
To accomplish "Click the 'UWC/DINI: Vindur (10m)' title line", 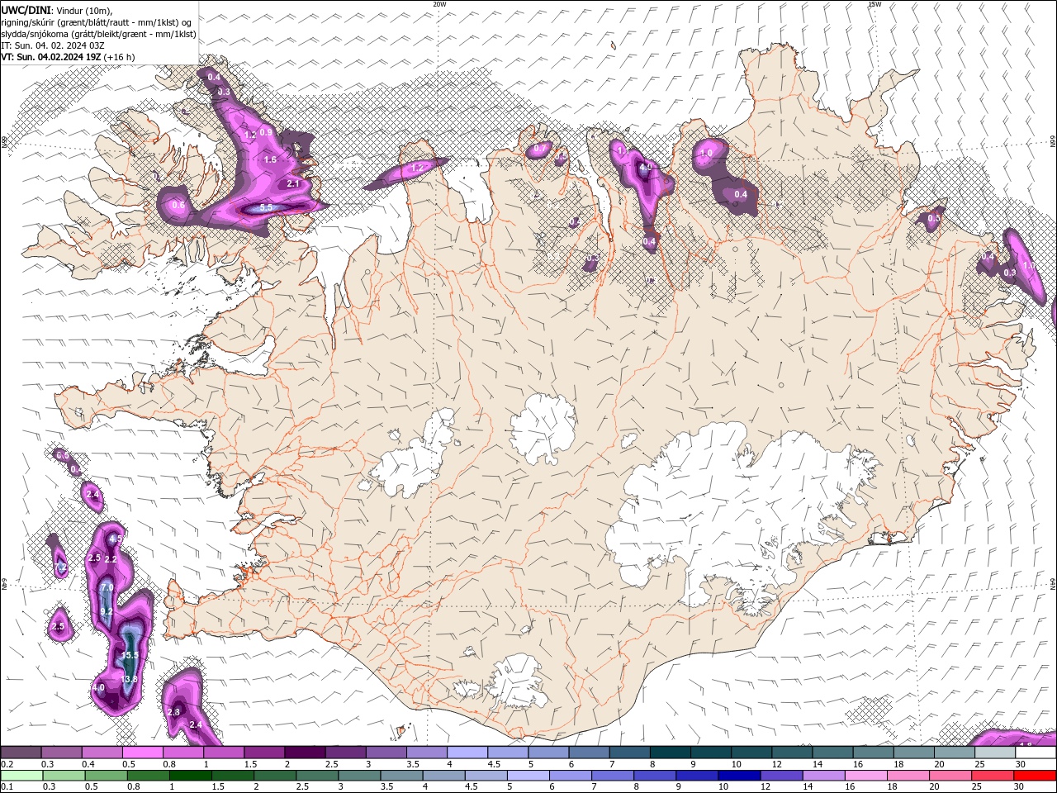I will click(x=57, y=9).
